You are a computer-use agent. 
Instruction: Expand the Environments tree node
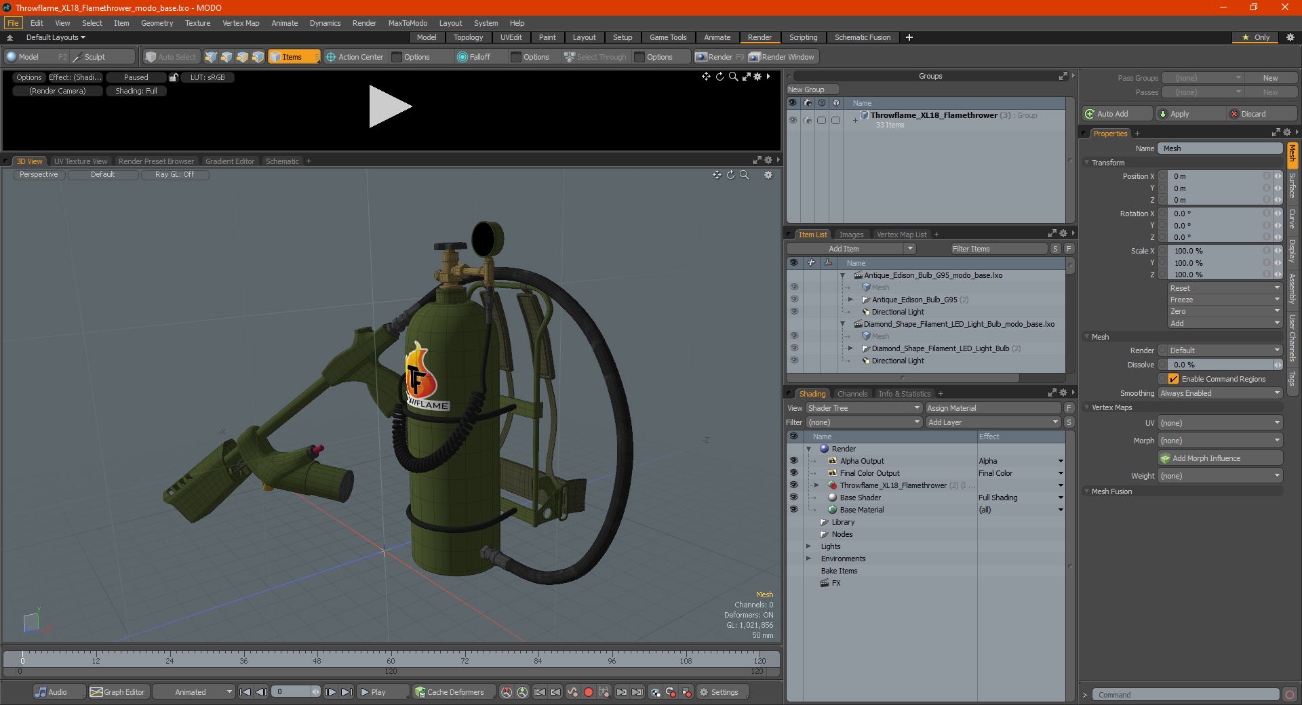tap(808, 559)
